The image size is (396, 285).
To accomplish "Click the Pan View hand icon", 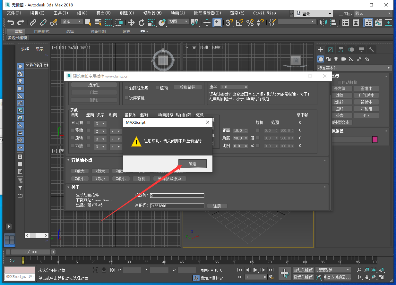I will pyautogui.click(x=367, y=277).
